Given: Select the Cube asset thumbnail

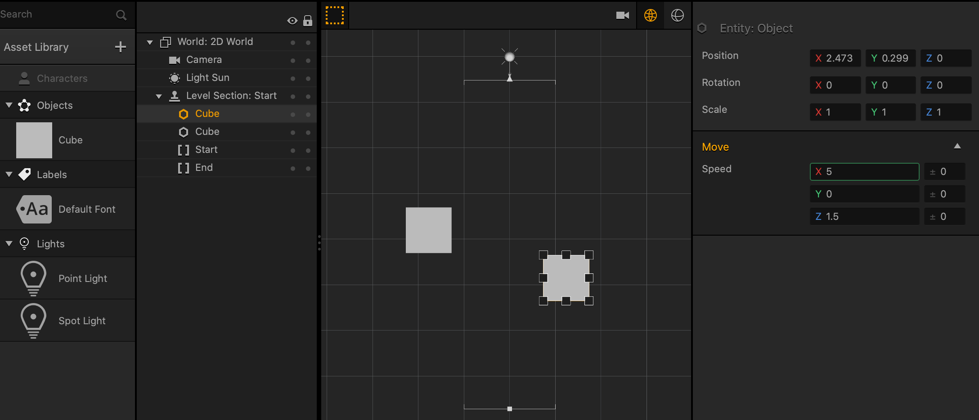Looking at the screenshot, I should point(34,140).
